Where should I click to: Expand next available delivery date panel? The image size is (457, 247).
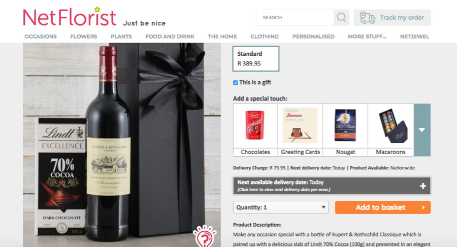tap(332, 186)
